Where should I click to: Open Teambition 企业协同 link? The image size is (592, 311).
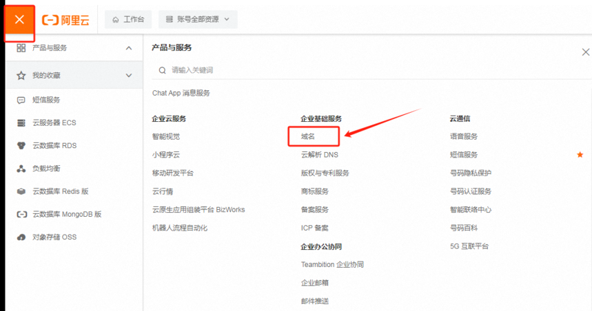(332, 265)
